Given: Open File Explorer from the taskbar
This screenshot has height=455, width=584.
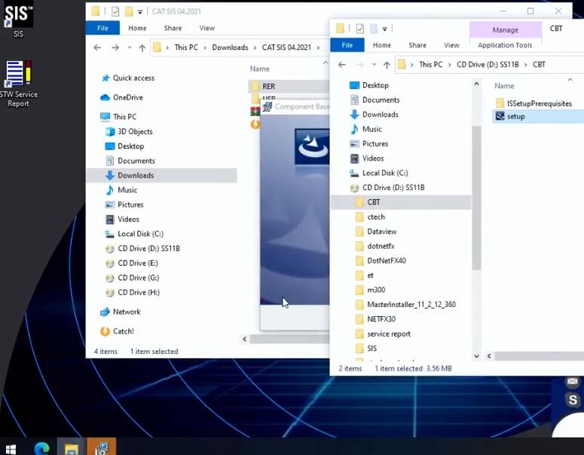Looking at the screenshot, I should [71, 448].
